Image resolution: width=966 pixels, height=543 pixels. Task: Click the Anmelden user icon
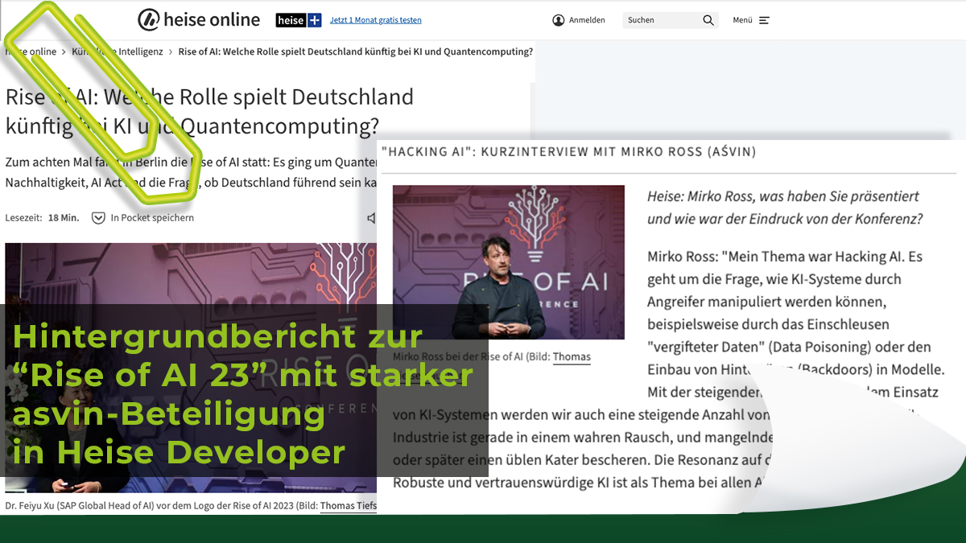coord(559,20)
